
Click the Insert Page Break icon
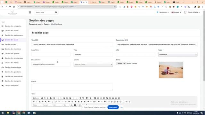coord(127,102)
